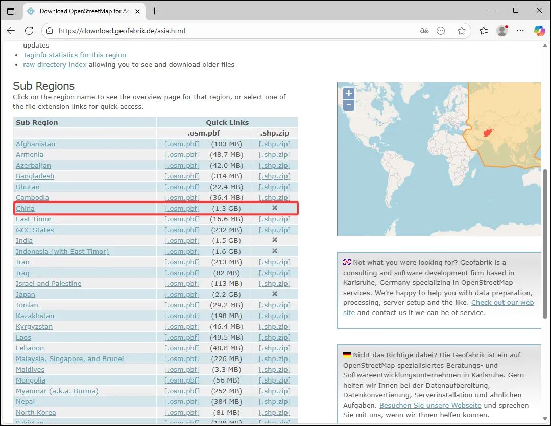Viewport: 551px width, 426px height.
Task: Select the Cambodia (36.4 MB) size text
Action: coord(227,198)
